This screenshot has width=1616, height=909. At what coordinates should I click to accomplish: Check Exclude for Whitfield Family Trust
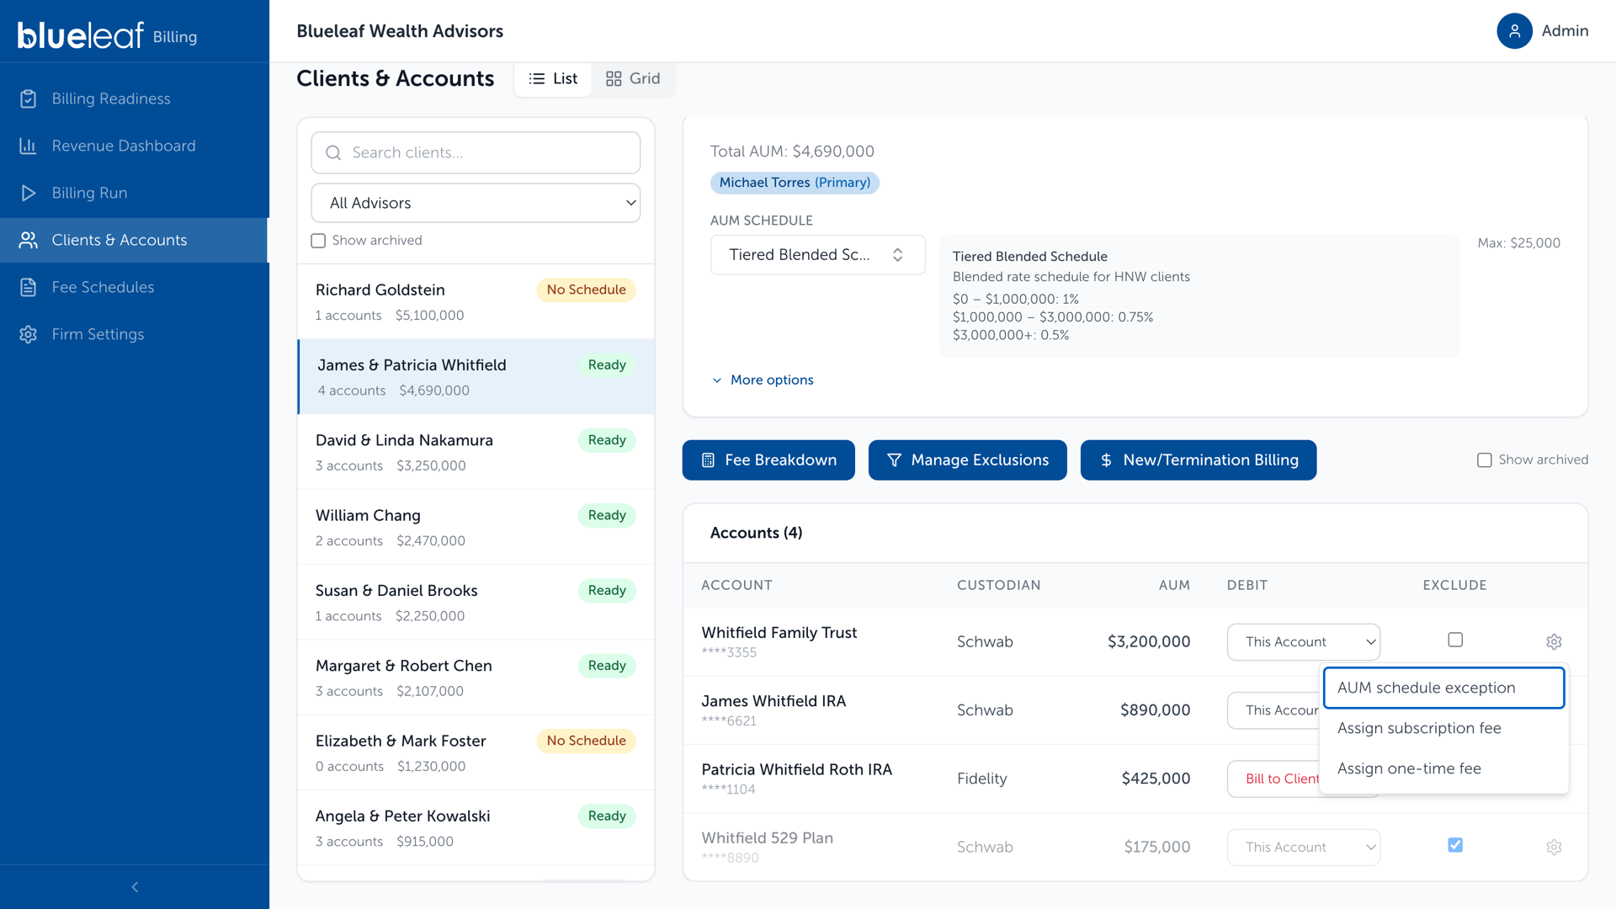tap(1455, 640)
